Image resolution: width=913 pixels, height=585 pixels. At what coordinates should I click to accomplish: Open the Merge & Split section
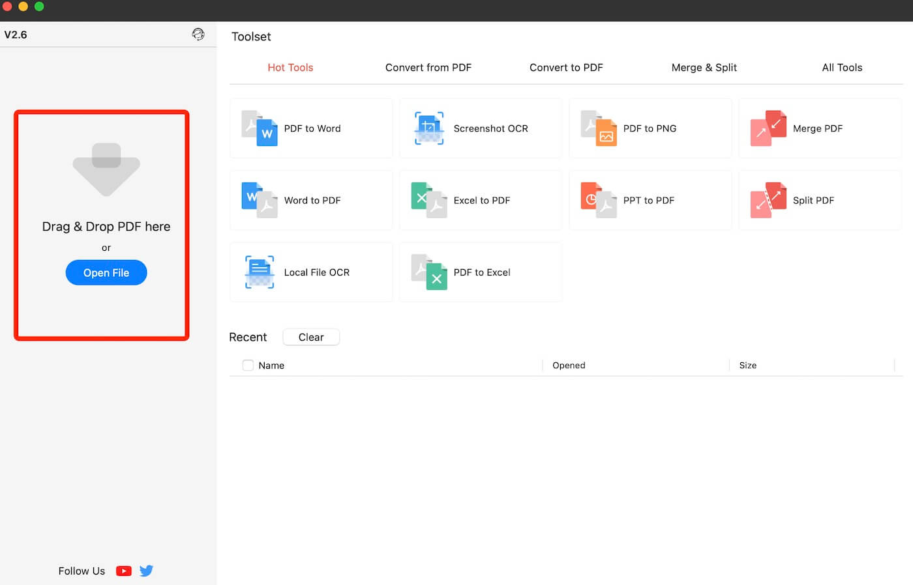pyautogui.click(x=704, y=67)
